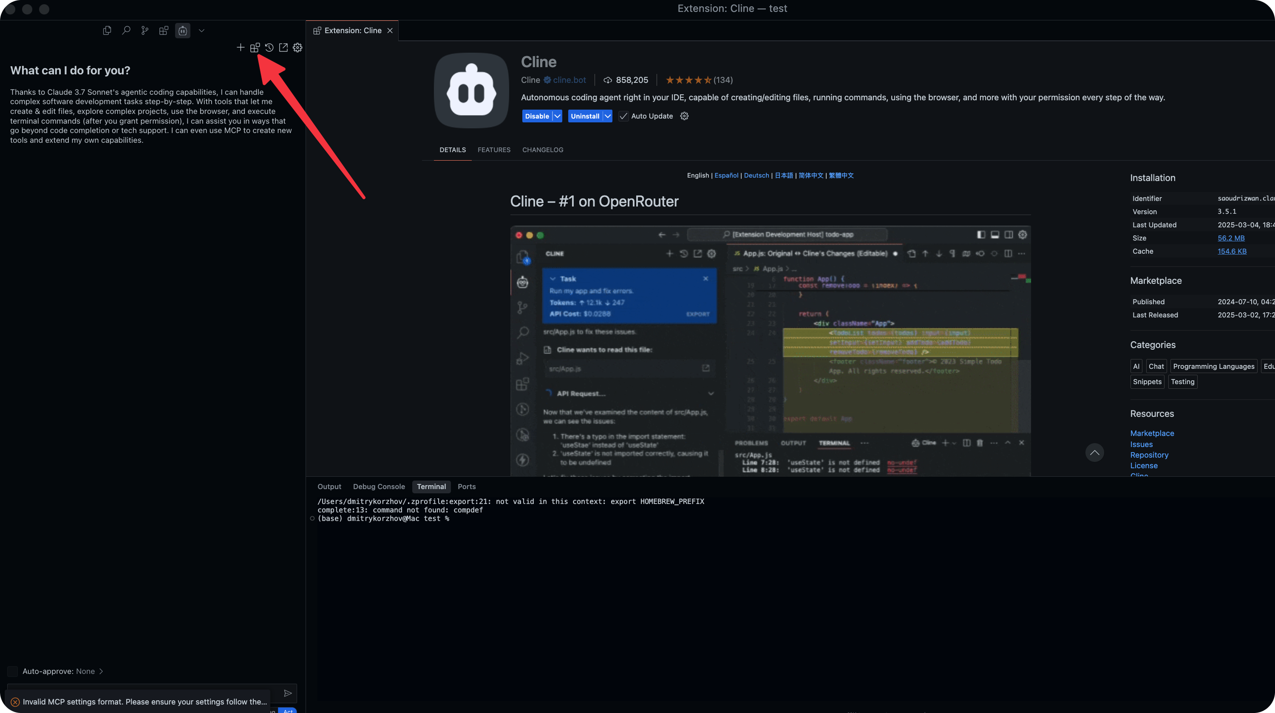Start a new Cline task with plus icon

(x=241, y=48)
